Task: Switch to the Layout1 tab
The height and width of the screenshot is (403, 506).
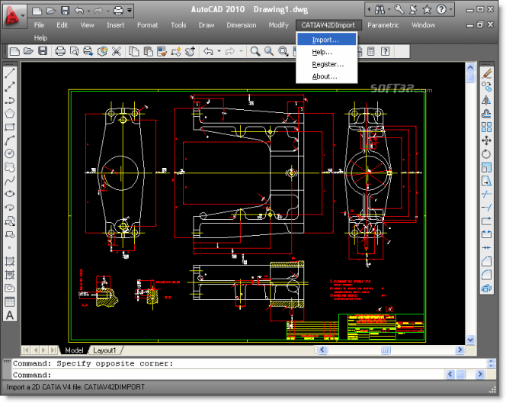Action: [104, 350]
